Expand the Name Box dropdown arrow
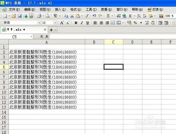 tap(31, 36)
